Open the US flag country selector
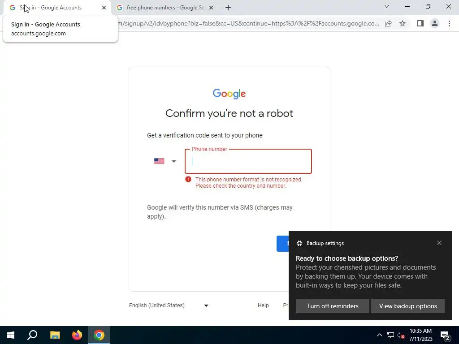This screenshot has height=344, width=459. coord(165,161)
